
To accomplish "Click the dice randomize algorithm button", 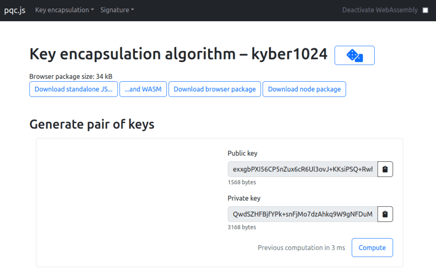I will [354, 55].
